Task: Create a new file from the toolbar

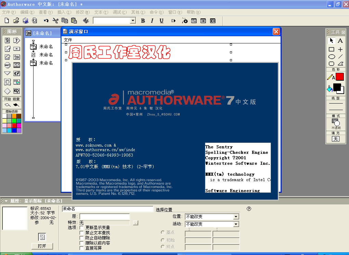Action: (7, 21)
